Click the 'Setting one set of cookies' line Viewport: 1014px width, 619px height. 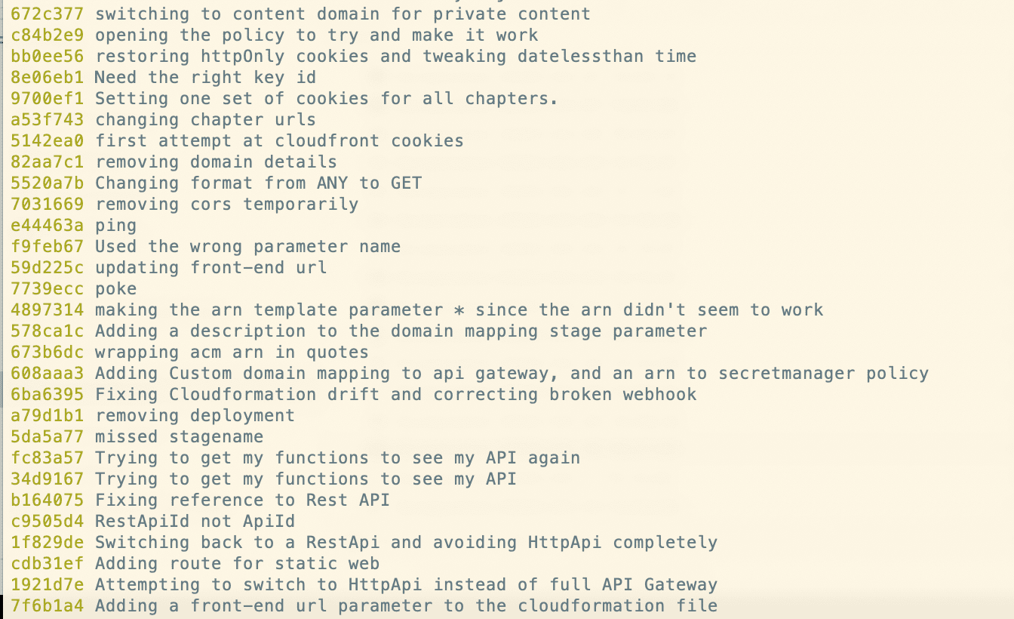(x=326, y=99)
